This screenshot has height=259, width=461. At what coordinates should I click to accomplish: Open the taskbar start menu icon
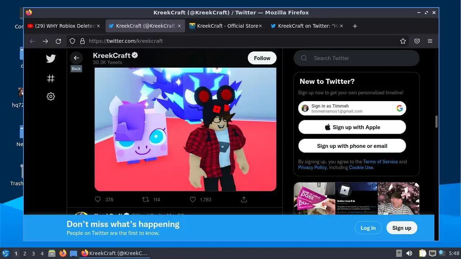[x=5, y=253]
